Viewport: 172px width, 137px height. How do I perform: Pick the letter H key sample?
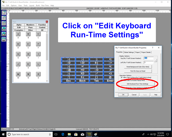(x=28, y=54)
